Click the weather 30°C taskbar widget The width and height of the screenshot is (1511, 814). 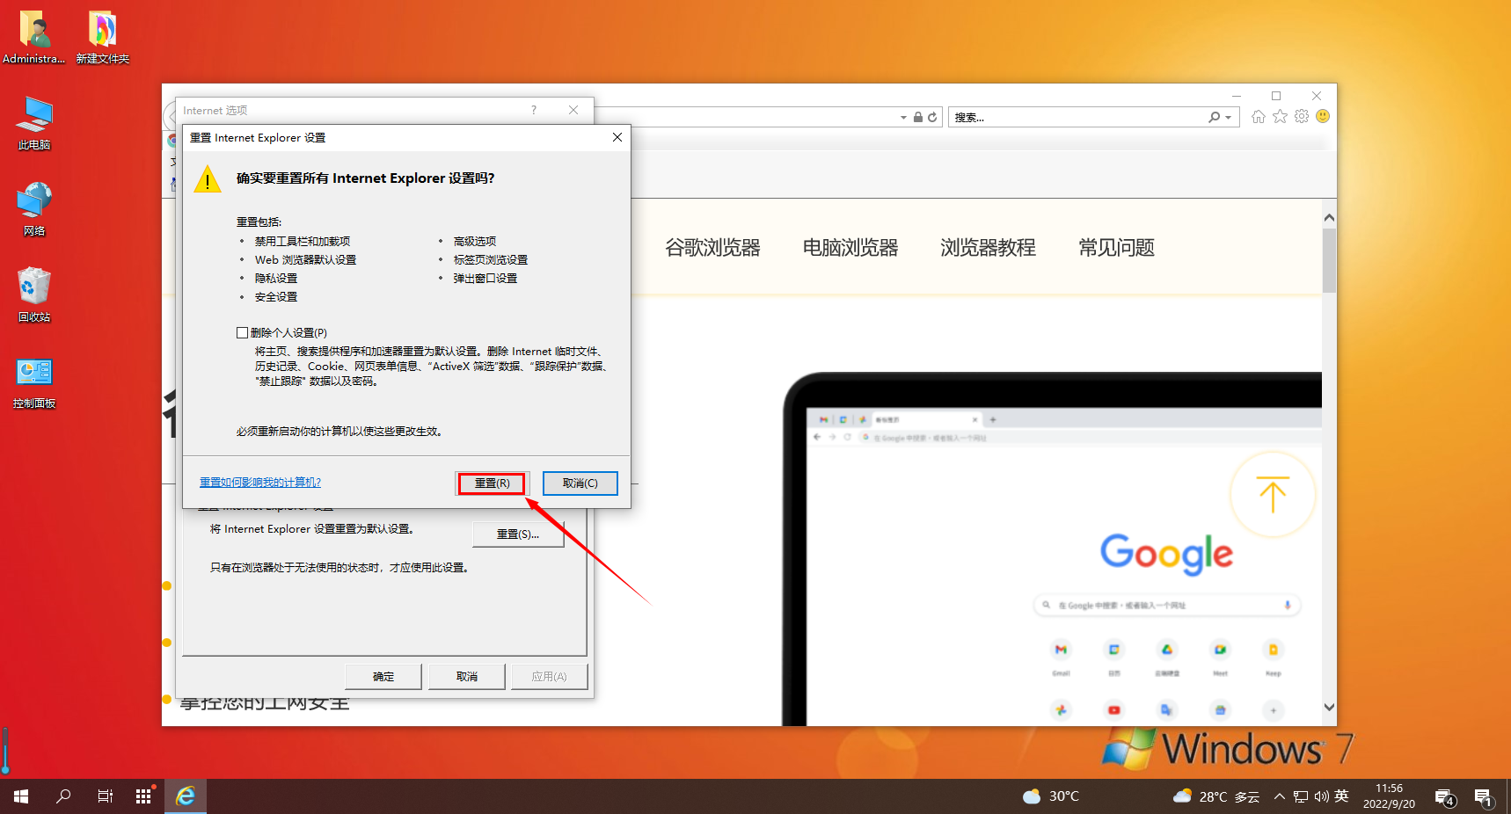[1052, 796]
